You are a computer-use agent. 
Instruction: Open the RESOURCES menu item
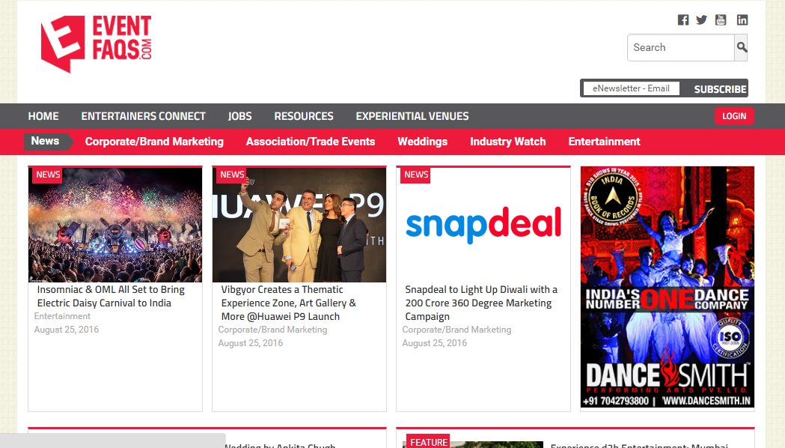303,116
